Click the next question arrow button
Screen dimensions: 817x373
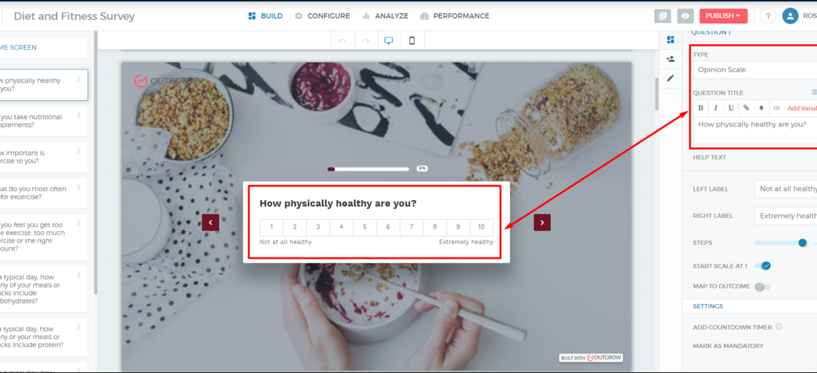tap(542, 222)
